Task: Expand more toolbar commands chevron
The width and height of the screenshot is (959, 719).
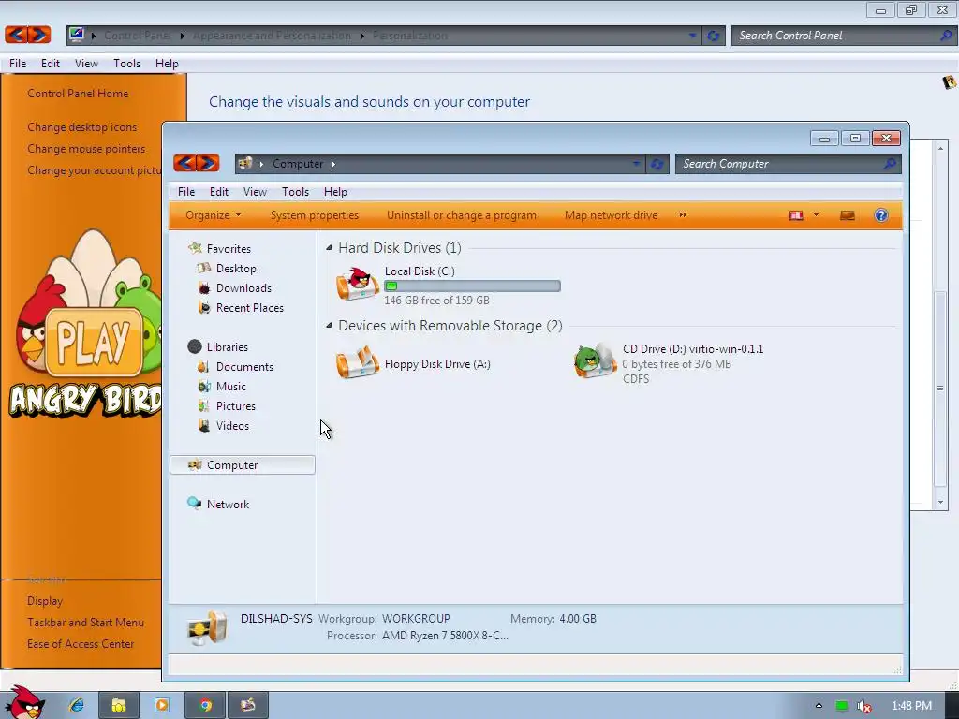Action: pyautogui.click(x=683, y=215)
